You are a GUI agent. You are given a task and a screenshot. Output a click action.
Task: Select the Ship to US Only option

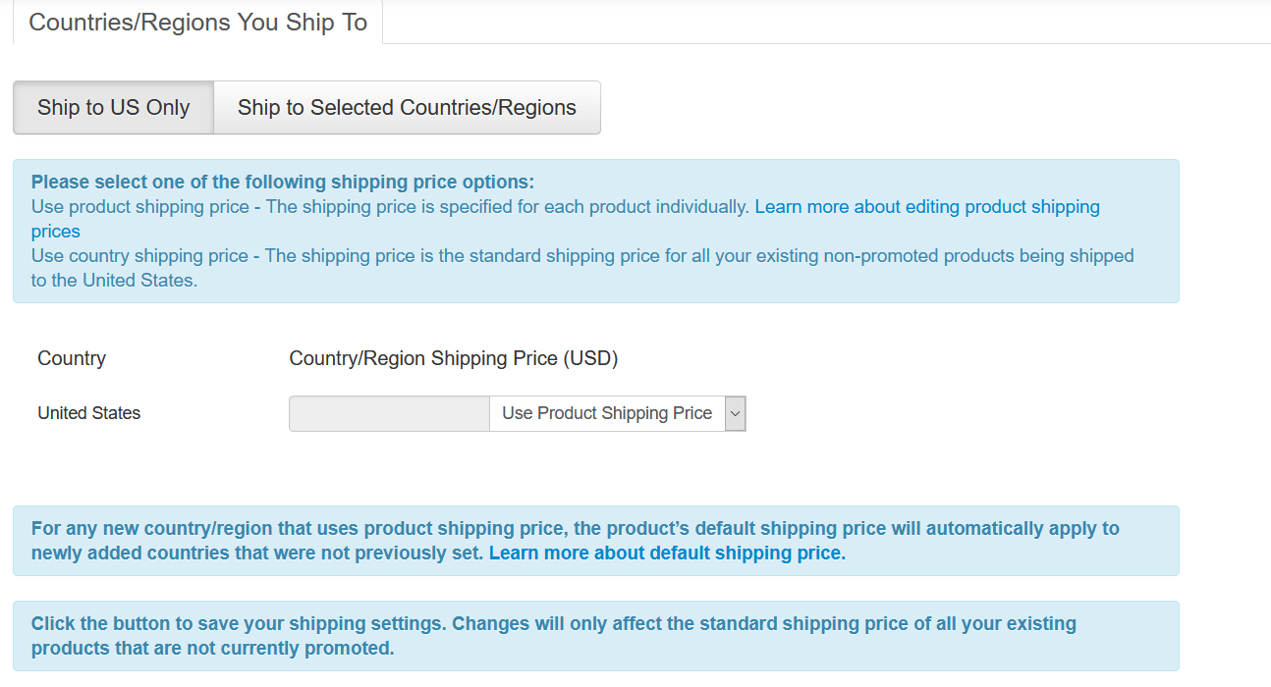pos(112,108)
